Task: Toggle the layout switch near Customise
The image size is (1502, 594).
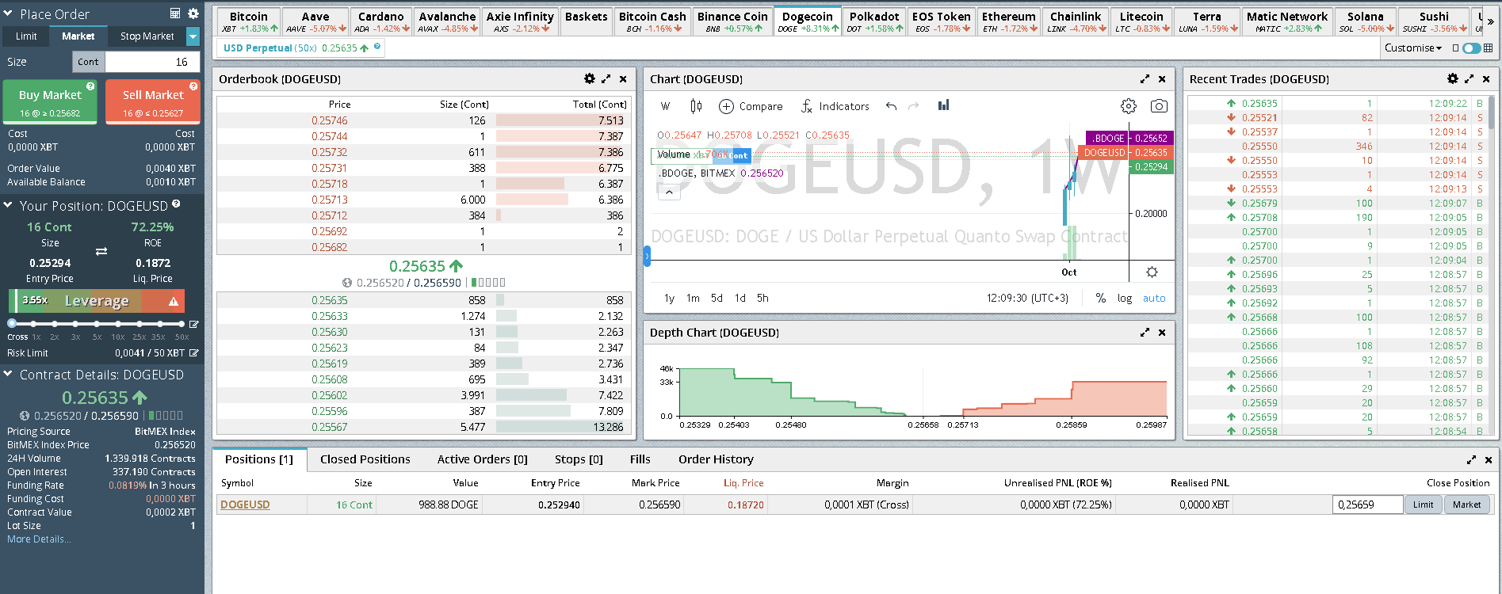Action: coord(1472,48)
